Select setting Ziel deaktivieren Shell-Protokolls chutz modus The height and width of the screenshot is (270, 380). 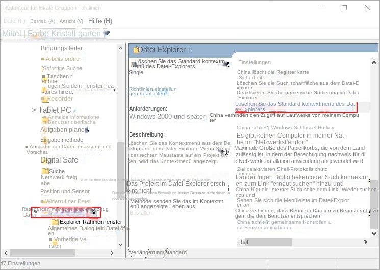pyautogui.click(x=282, y=171)
